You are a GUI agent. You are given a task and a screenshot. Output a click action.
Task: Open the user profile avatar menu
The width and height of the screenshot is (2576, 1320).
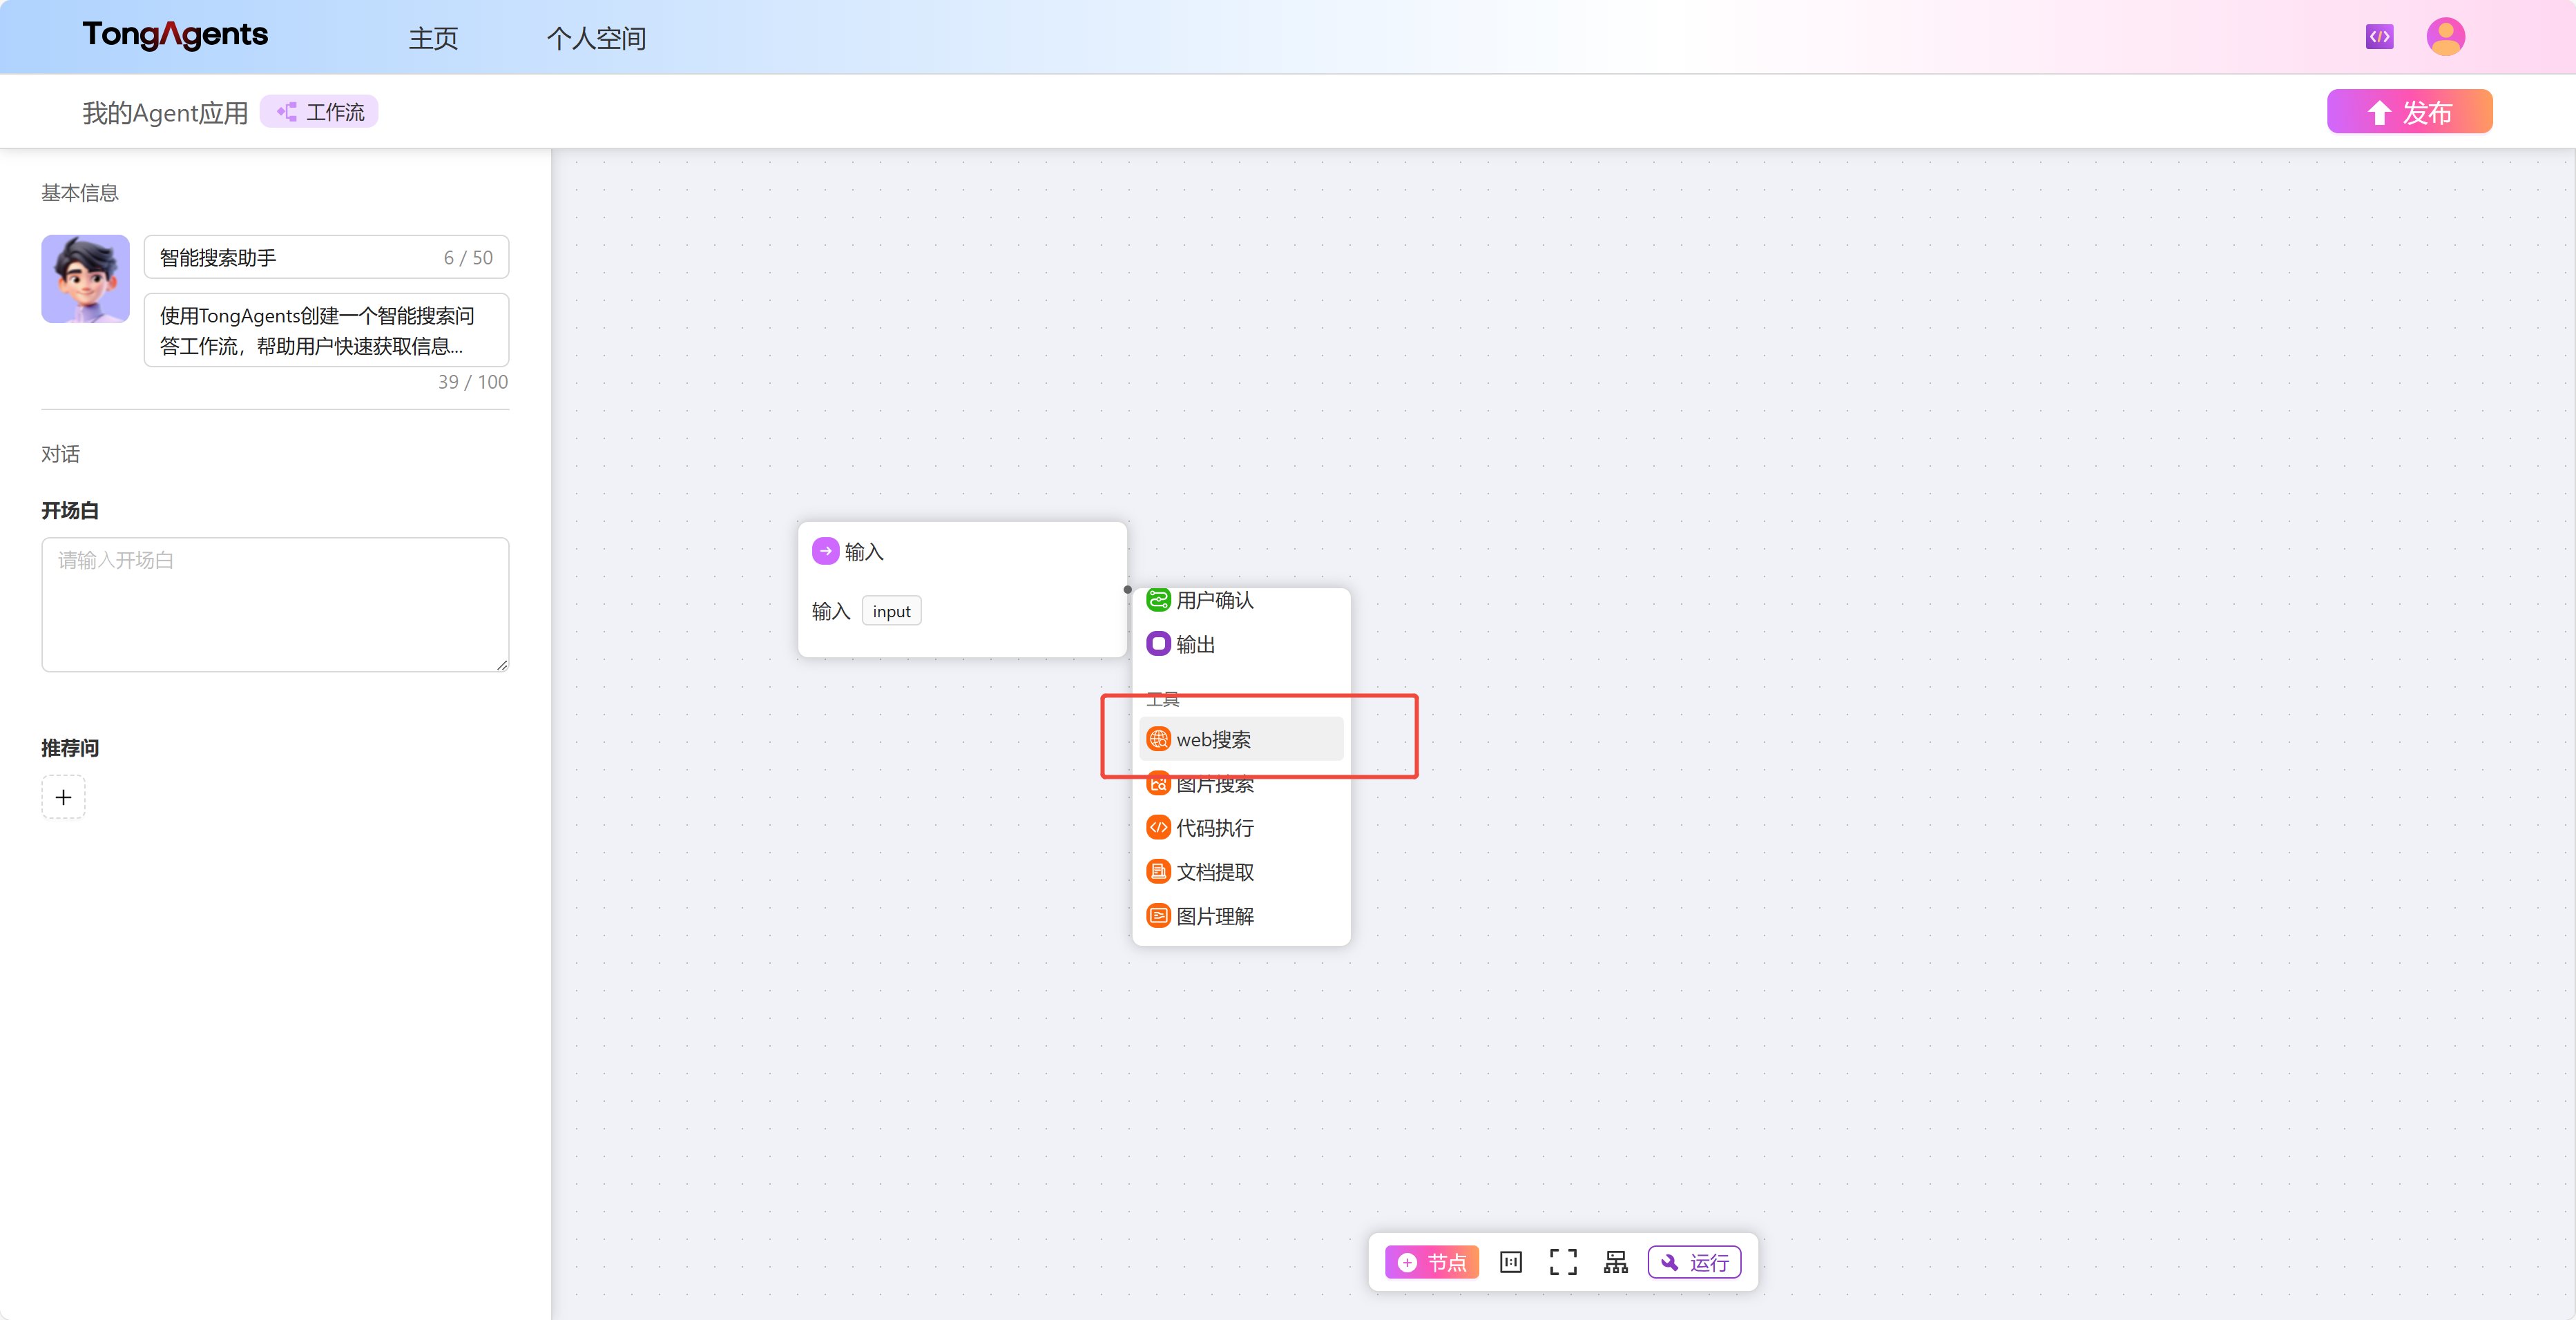(2445, 37)
